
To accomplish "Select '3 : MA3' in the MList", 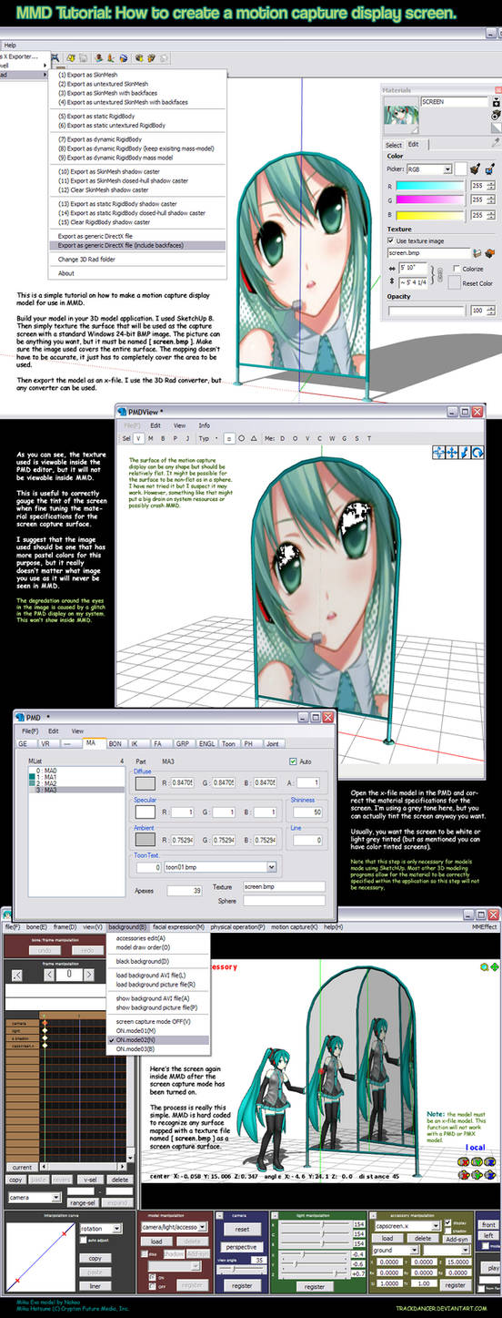I will (x=76, y=790).
